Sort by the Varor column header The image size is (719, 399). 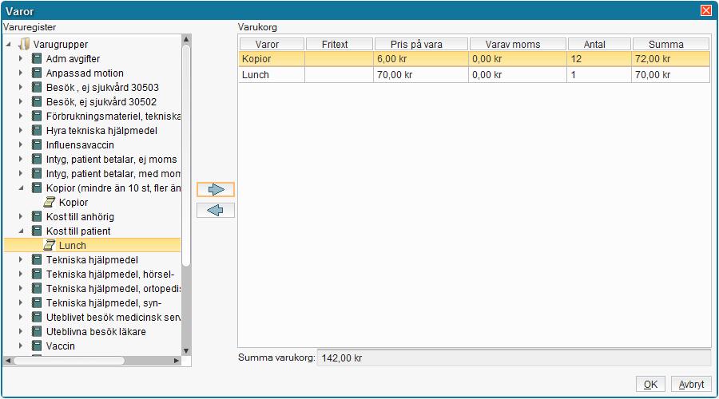click(x=272, y=45)
